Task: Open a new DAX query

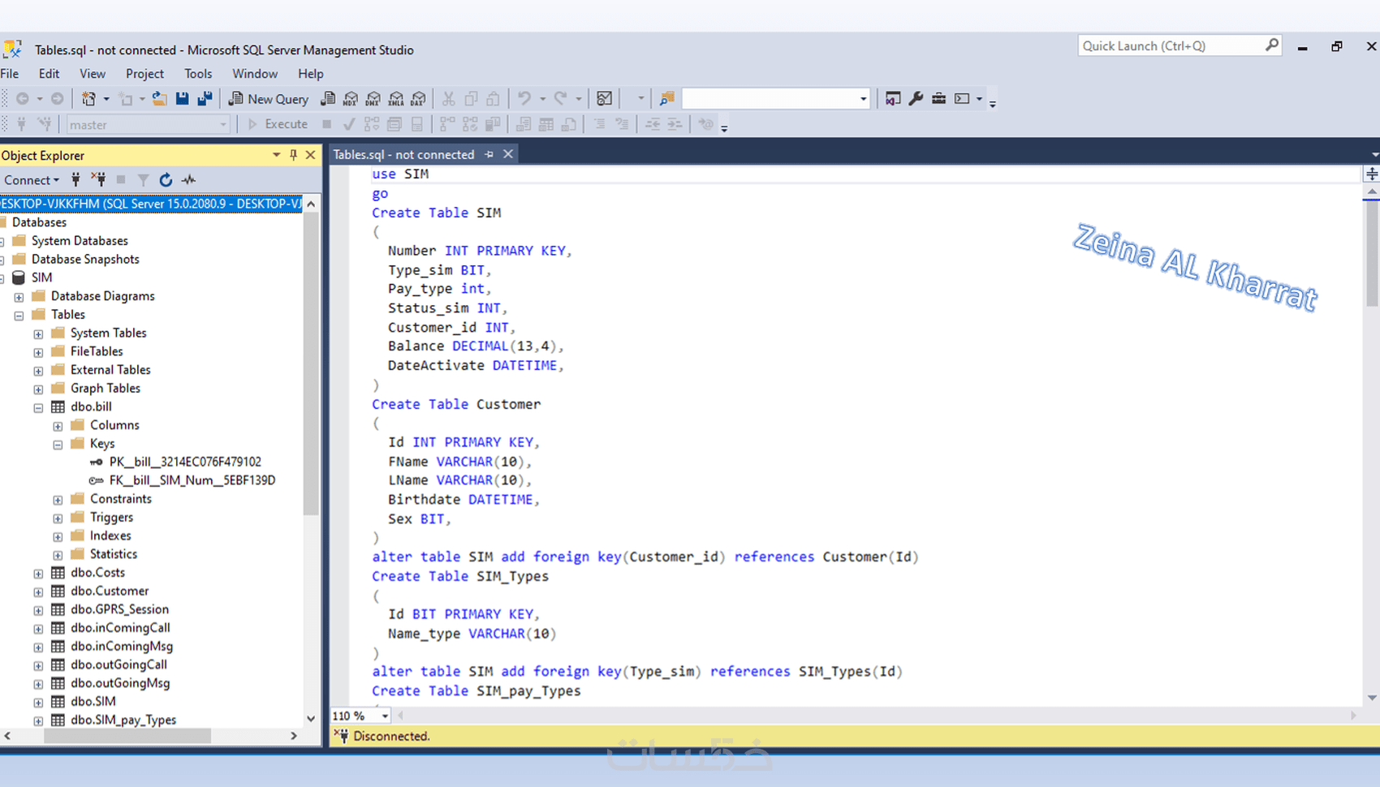Action: click(x=418, y=98)
